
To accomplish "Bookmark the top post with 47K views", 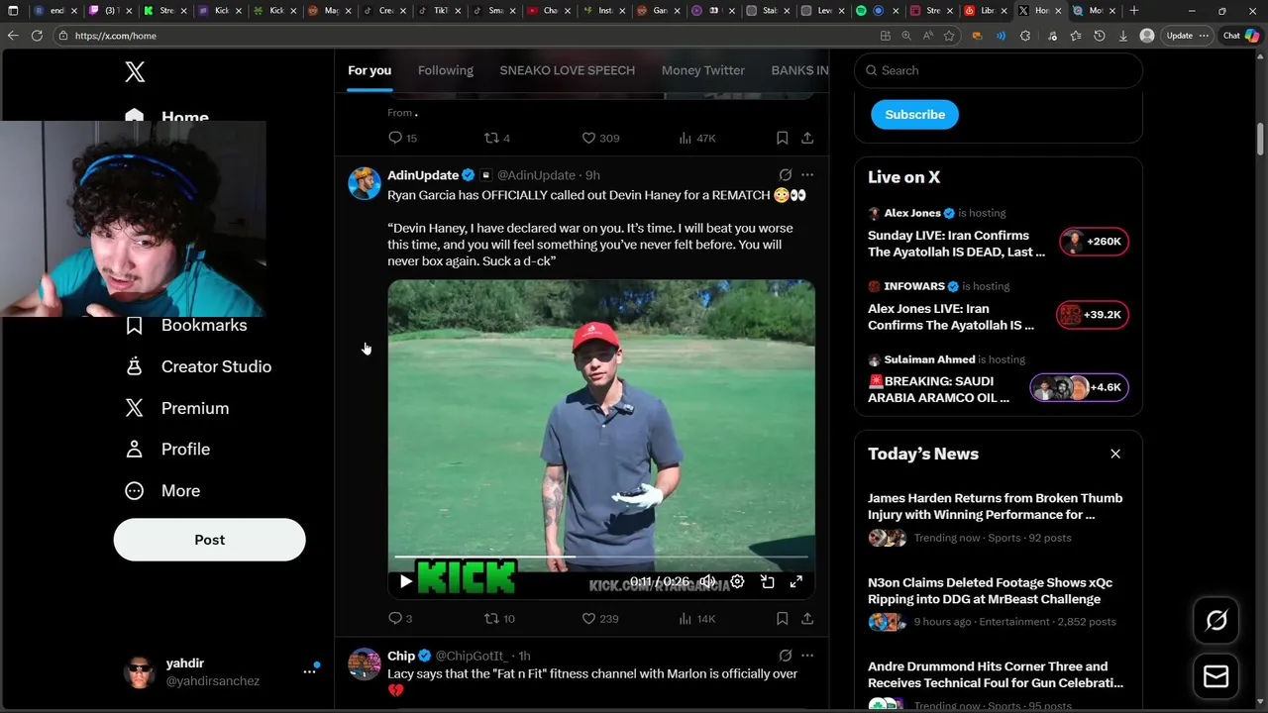I will point(782,138).
